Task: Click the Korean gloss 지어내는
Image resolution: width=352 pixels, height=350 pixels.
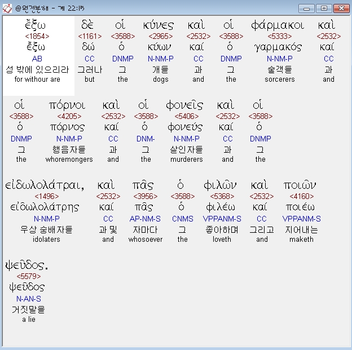Action: tap(301, 229)
